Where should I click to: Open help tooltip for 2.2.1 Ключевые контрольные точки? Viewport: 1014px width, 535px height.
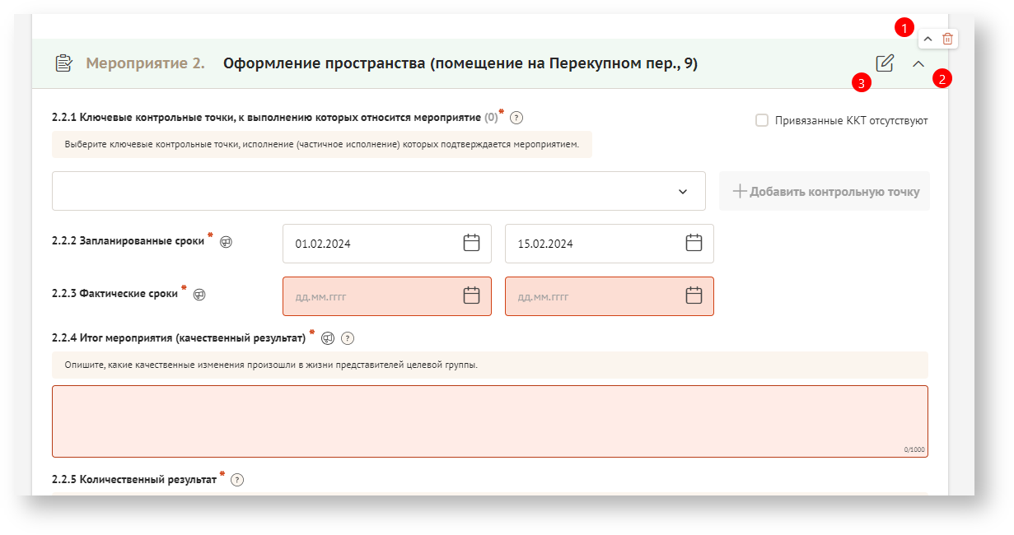[516, 119]
